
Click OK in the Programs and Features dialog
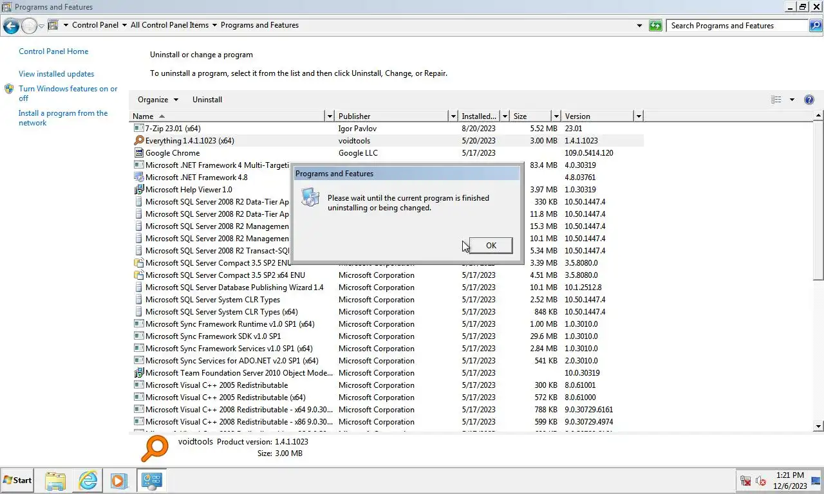[x=491, y=246]
